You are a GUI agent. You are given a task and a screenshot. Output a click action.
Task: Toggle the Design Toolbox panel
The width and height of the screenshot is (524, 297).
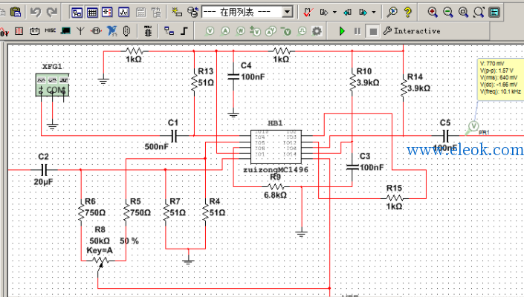coord(77,13)
